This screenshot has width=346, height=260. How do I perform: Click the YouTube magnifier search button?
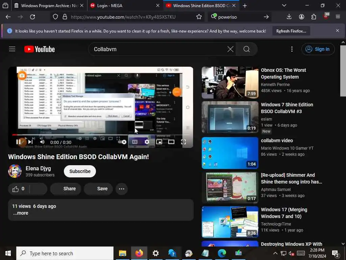(246, 49)
